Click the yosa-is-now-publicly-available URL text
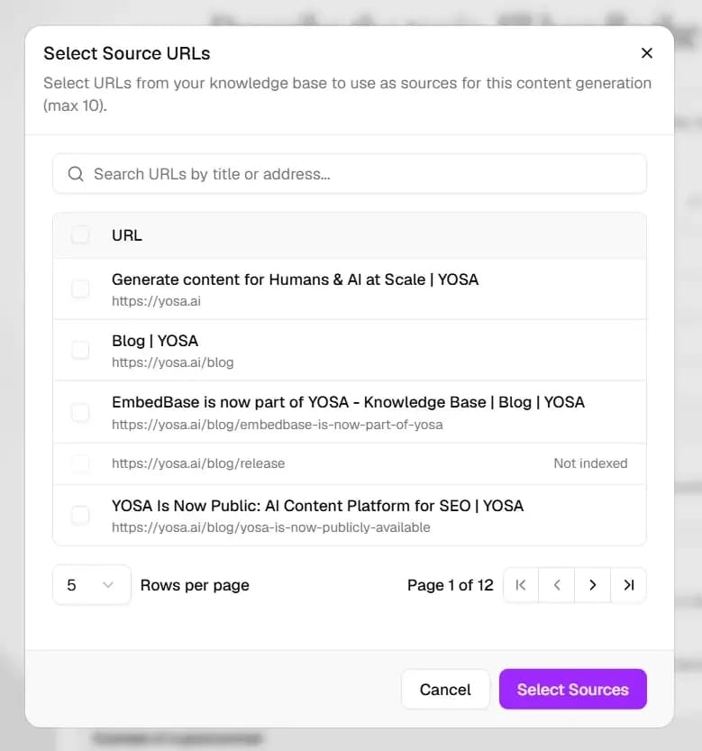This screenshot has height=751, width=702. pos(271,527)
